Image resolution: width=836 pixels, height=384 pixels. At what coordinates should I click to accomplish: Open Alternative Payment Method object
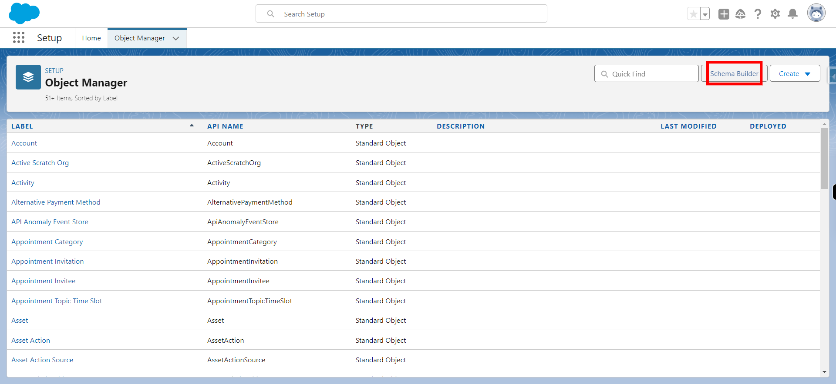coord(56,202)
